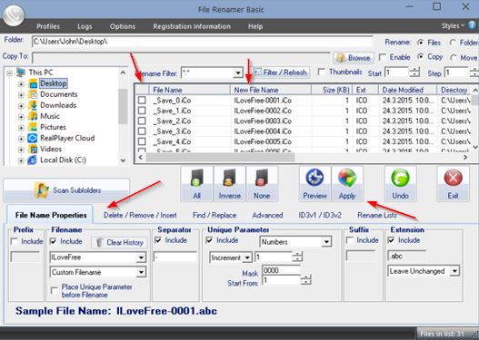This screenshot has width=479, height=340.
Task: Open Registration Information menu
Action: pos(192,26)
